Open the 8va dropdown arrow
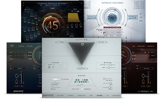The width and height of the screenshot is (164, 106). [59, 79]
